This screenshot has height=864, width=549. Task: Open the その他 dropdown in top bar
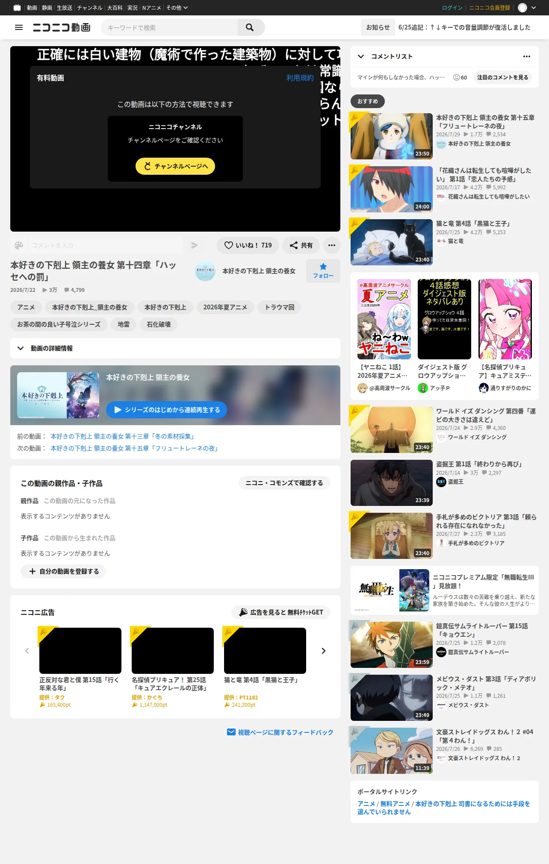(177, 8)
